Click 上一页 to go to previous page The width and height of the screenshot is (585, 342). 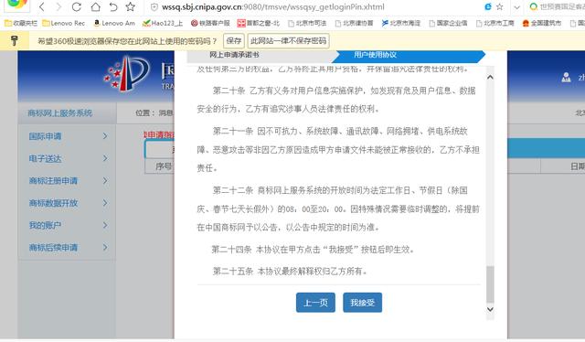click(x=315, y=303)
